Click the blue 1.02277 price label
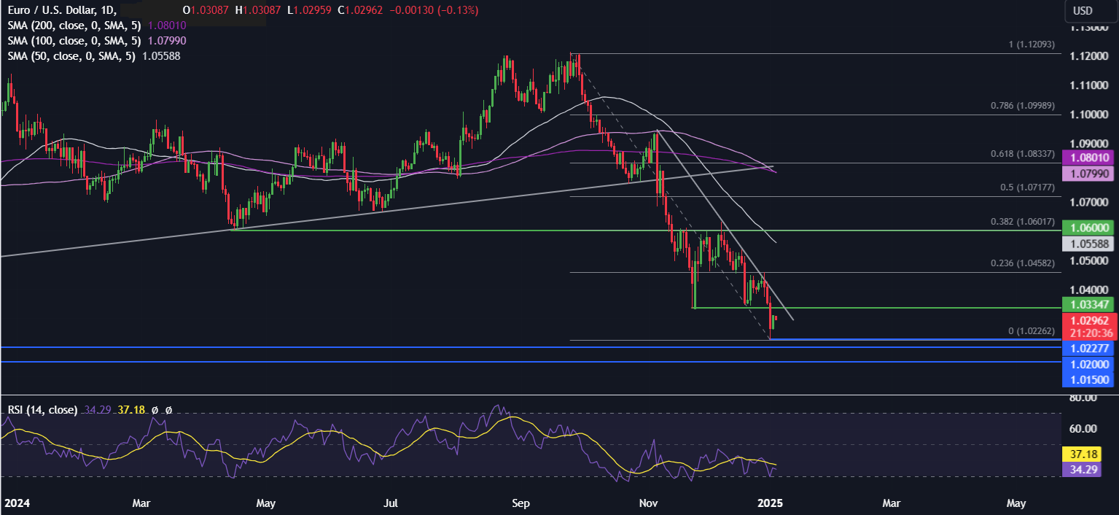This screenshot has width=1119, height=515. (1088, 348)
